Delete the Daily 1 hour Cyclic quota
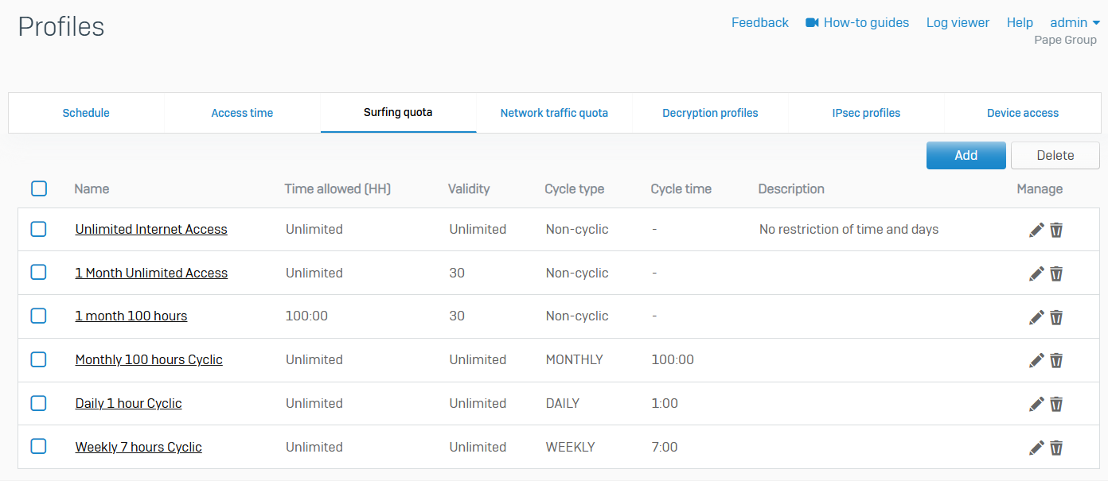This screenshot has width=1108, height=481. pos(1056,404)
